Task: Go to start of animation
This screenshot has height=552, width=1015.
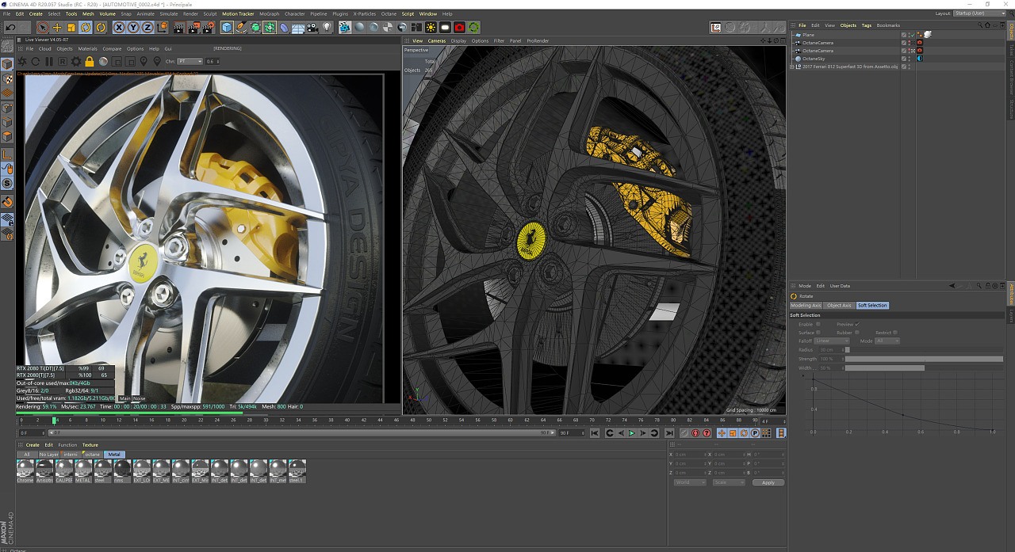Action: [595, 433]
